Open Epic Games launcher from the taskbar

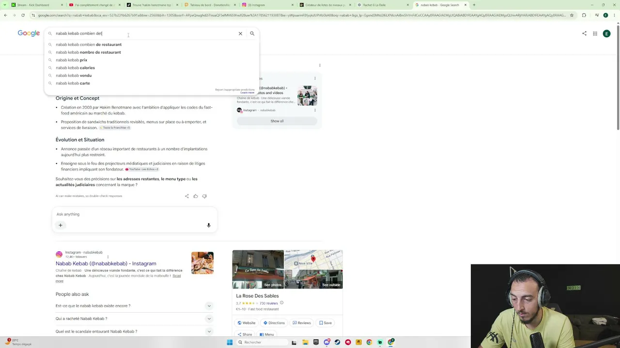pyautogui.click(x=316, y=342)
